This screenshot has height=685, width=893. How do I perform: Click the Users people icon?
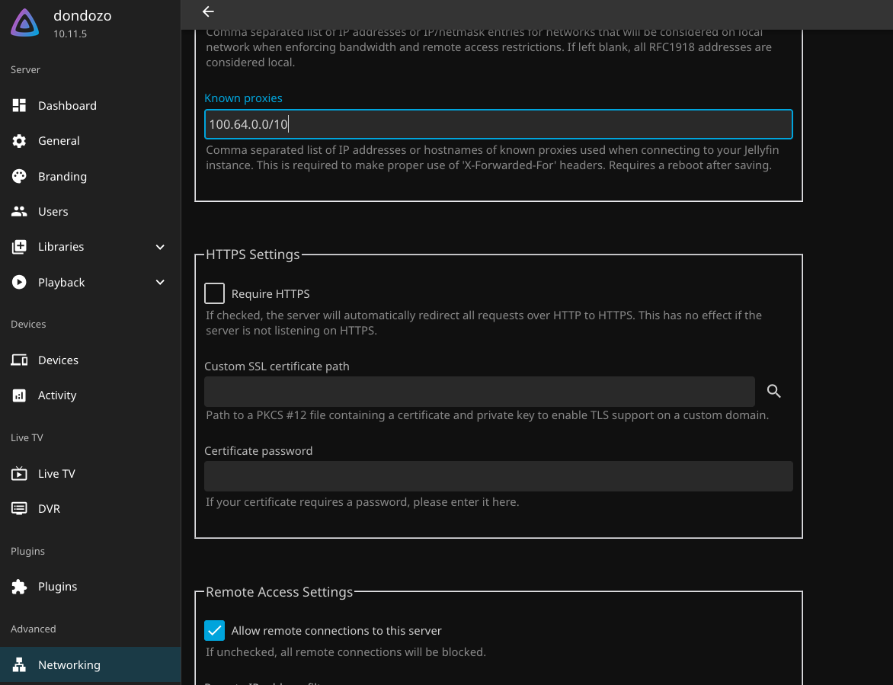(19, 212)
